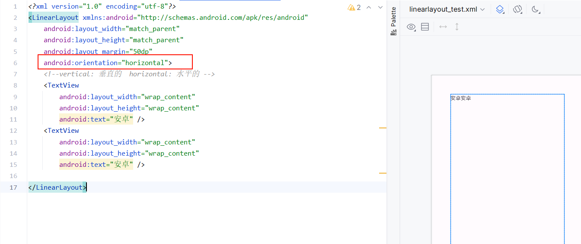Click the expand vertically arrow icon
This screenshot has width=581, height=244.
point(457,27)
